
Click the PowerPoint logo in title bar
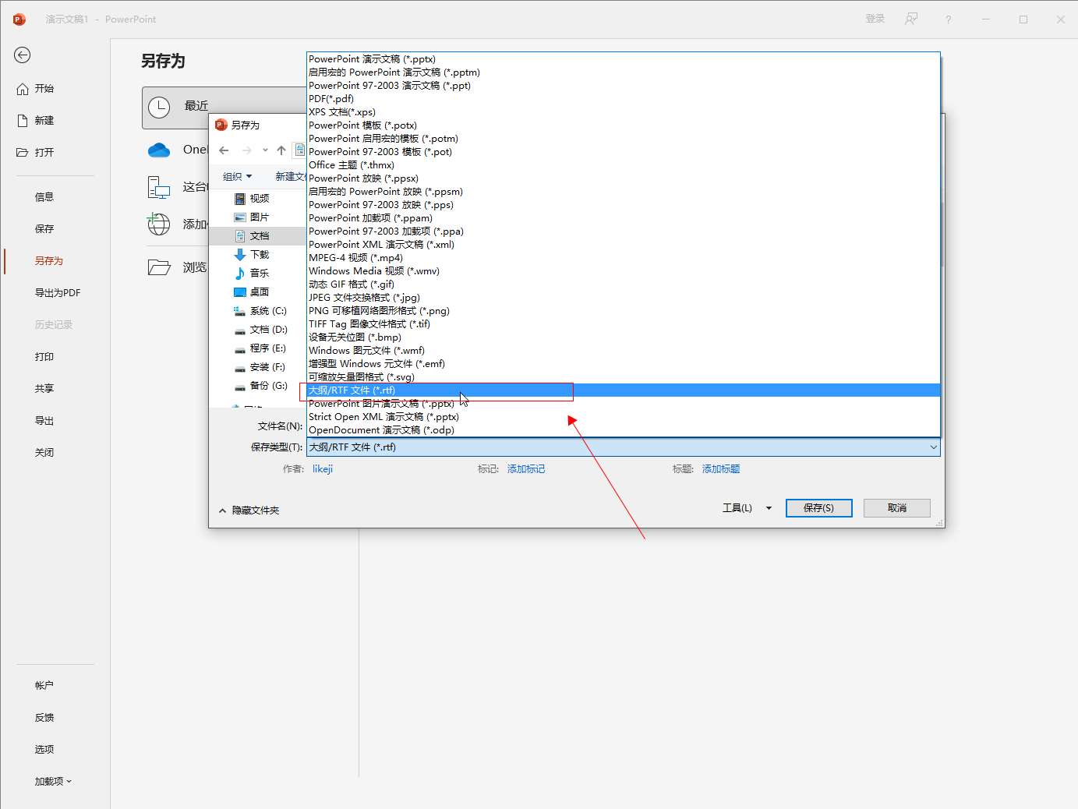click(19, 19)
